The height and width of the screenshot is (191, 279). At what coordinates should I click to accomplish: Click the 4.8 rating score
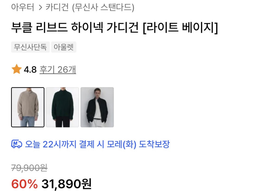coord(30,69)
